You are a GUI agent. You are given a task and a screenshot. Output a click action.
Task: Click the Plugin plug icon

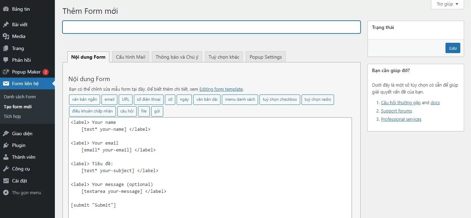6,145
